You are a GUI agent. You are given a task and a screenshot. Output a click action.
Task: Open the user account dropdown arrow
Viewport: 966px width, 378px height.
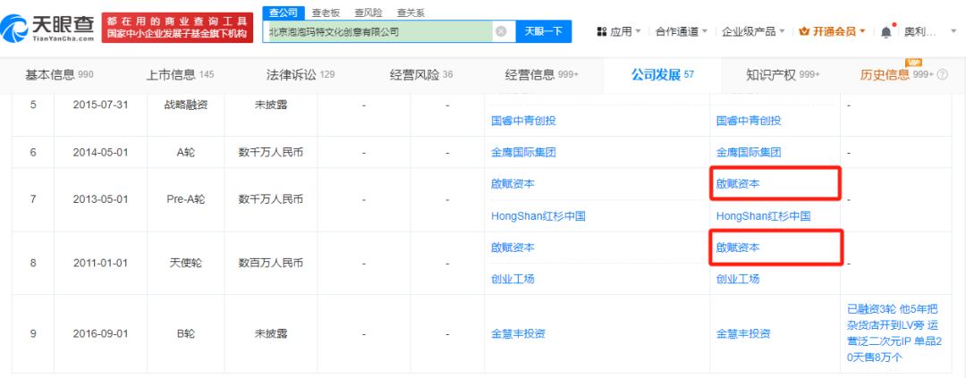952,31
